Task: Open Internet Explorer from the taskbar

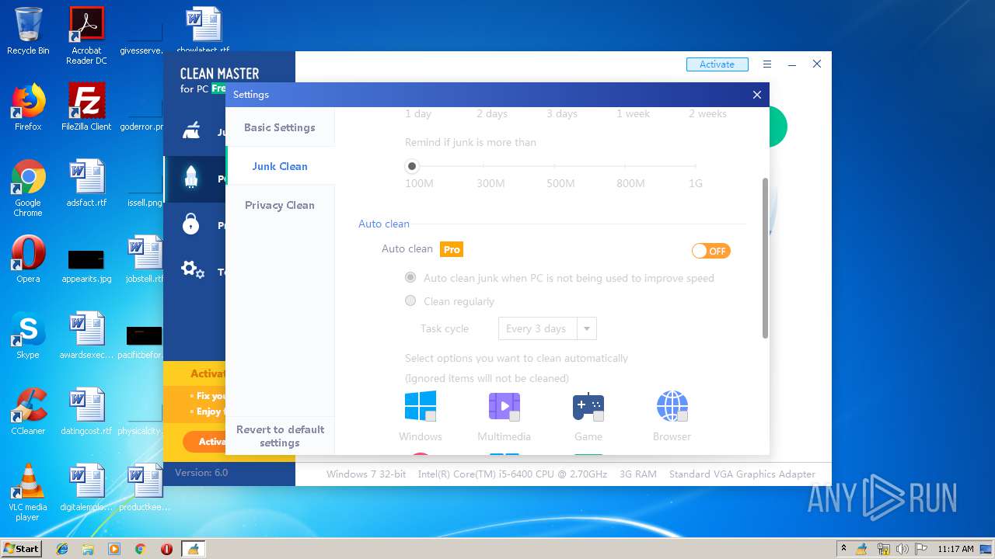Action: pyautogui.click(x=62, y=549)
